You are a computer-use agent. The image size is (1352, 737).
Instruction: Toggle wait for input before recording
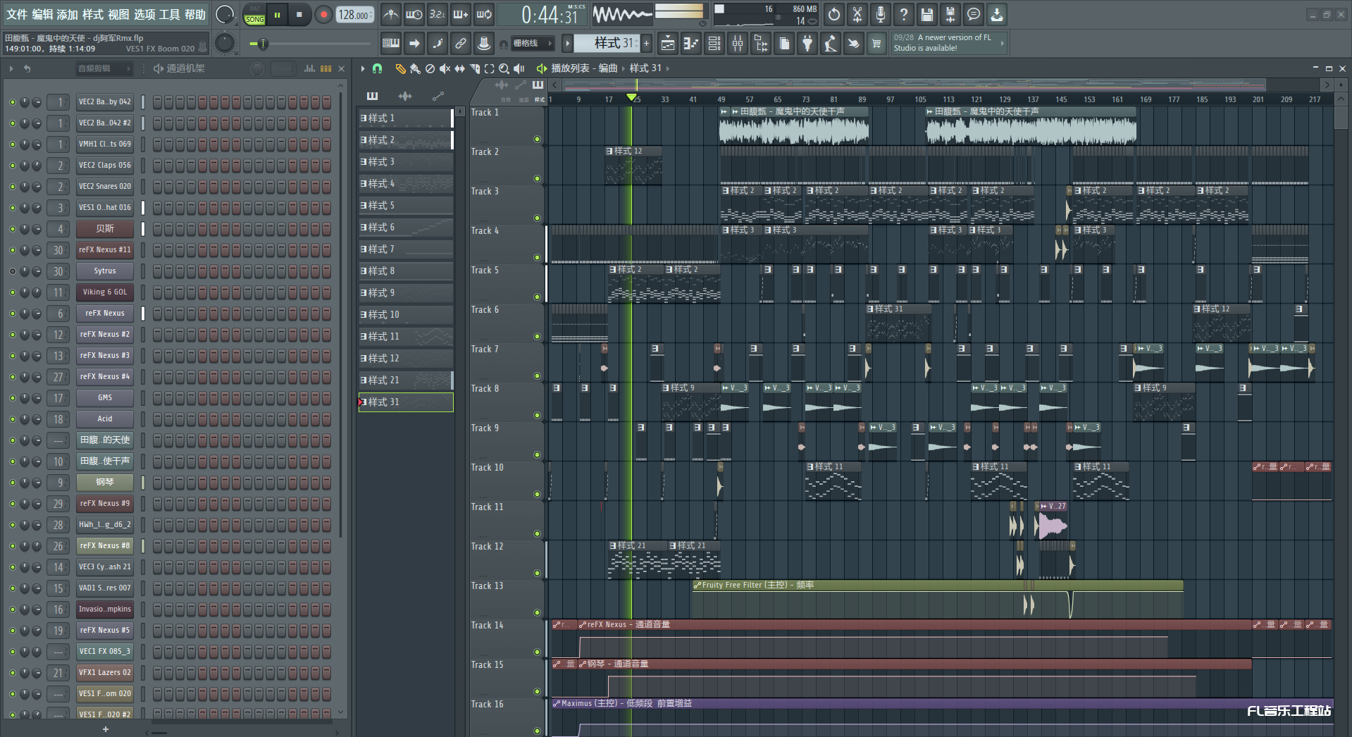[414, 14]
